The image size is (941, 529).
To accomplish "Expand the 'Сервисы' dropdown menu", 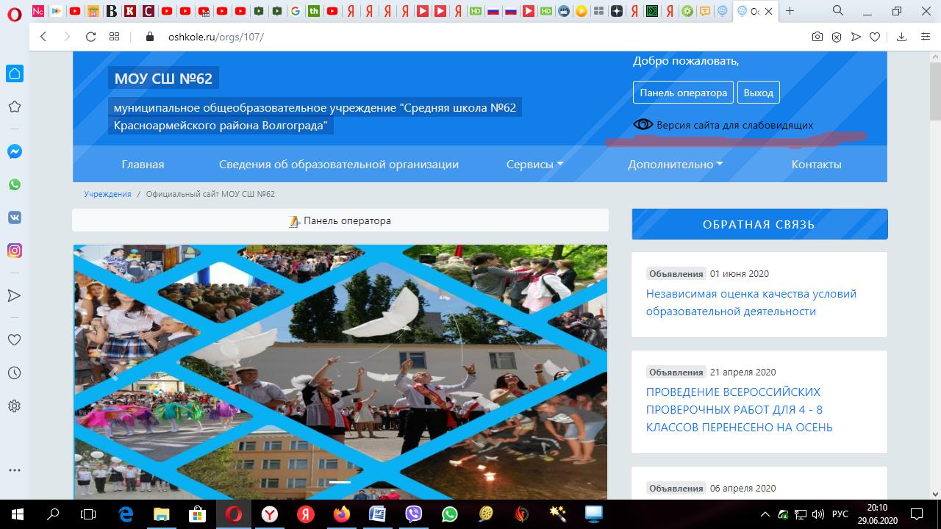I will click(534, 165).
